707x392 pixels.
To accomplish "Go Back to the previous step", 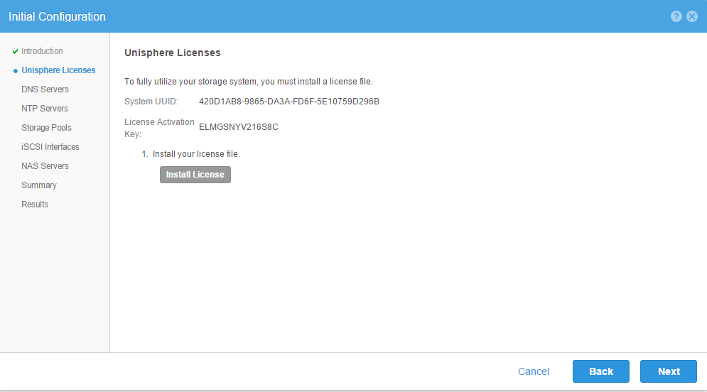I will 601,371.
